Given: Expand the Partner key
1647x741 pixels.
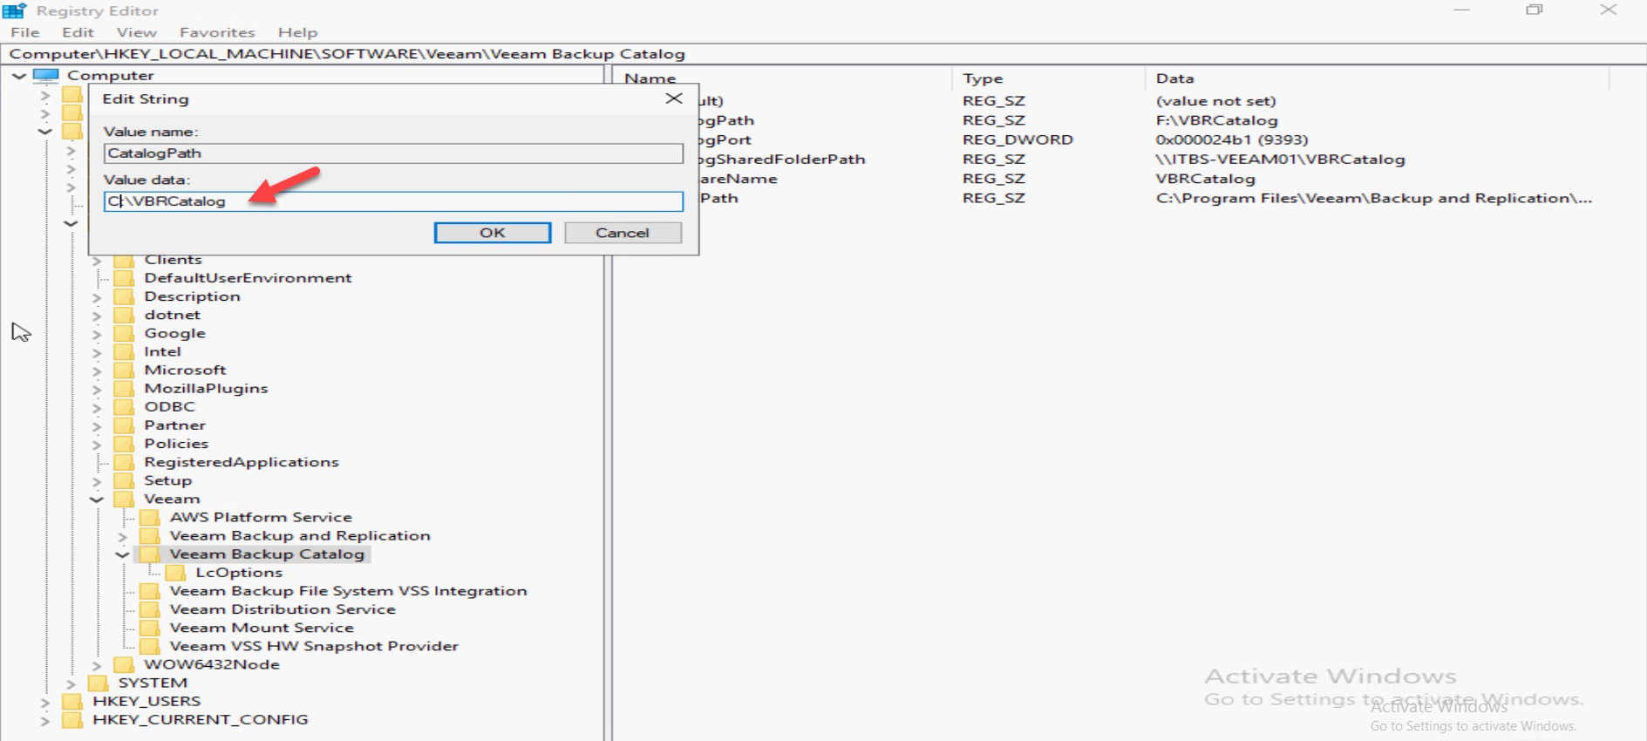Looking at the screenshot, I should point(97,426).
